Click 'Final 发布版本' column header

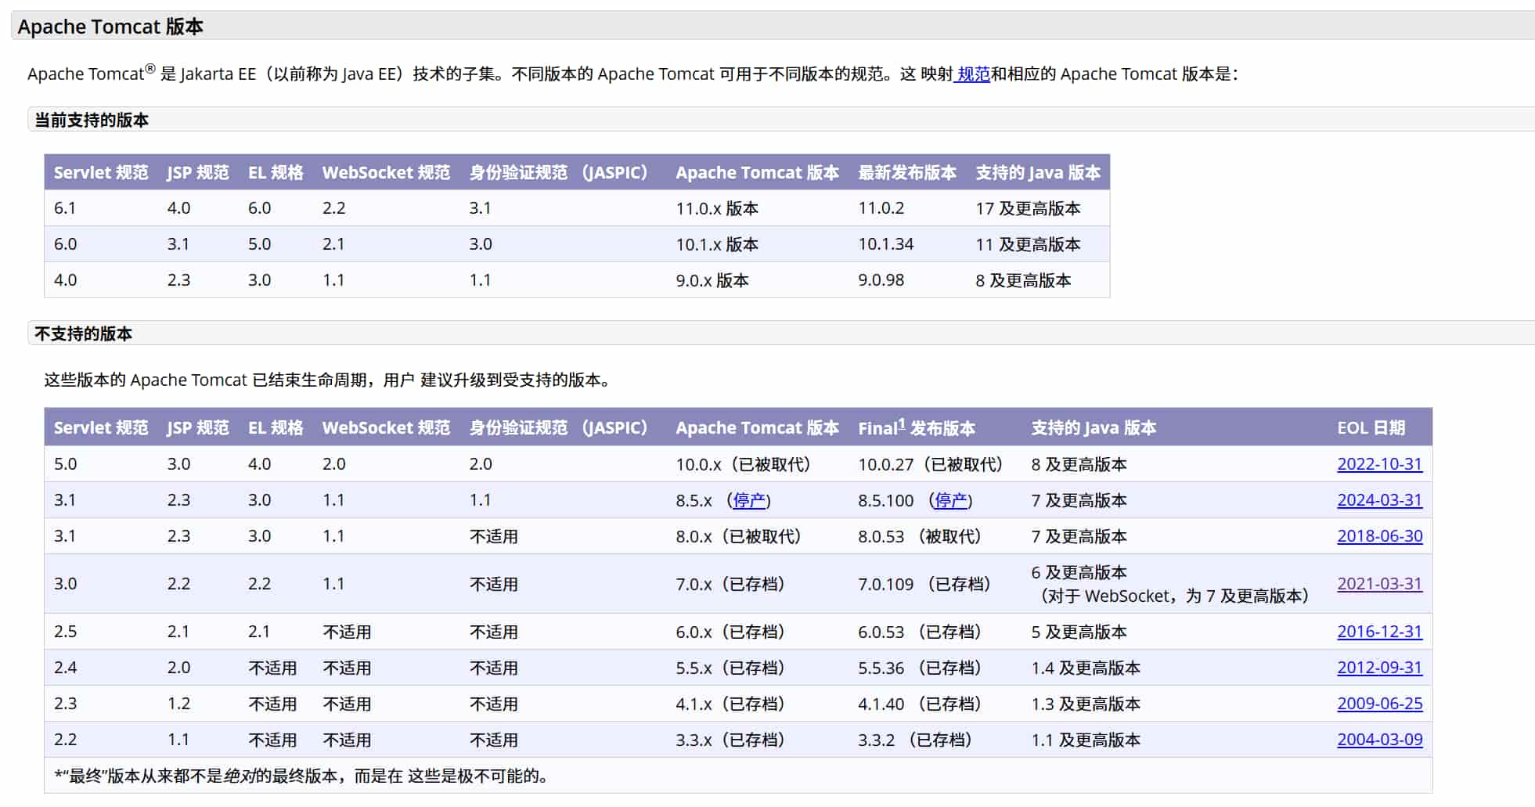[x=917, y=428]
